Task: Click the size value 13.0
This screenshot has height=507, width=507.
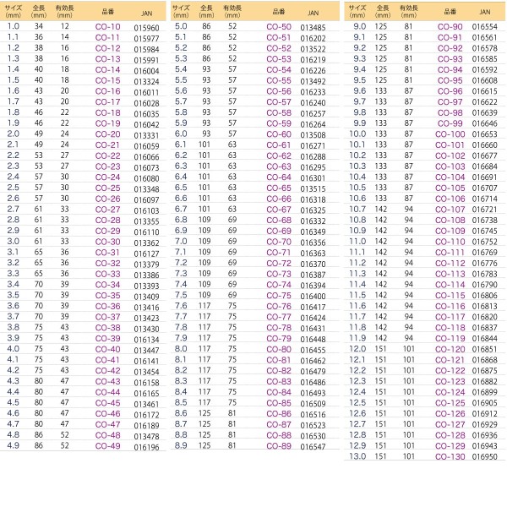Action: pyautogui.click(x=357, y=456)
